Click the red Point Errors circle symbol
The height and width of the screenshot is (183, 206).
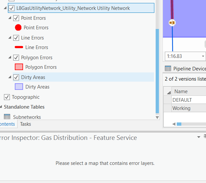coord(18,28)
